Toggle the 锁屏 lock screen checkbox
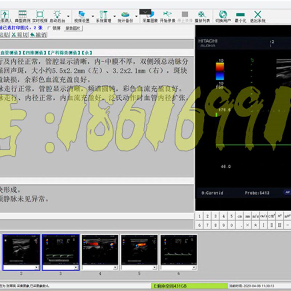The width and height of the screenshot is (291, 291). tap(49, 28)
